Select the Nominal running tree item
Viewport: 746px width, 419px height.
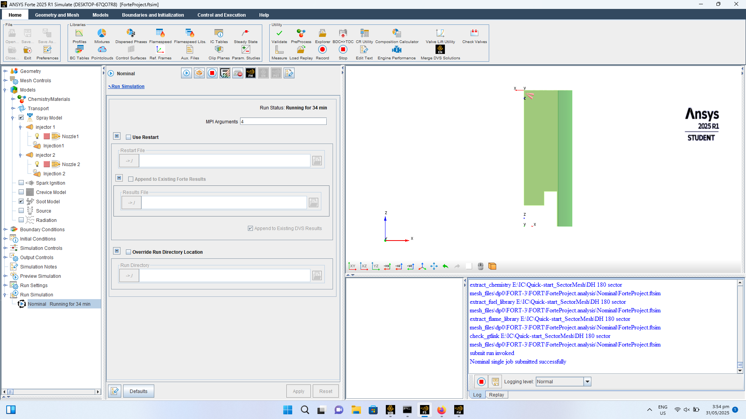[x=59, y=304]
